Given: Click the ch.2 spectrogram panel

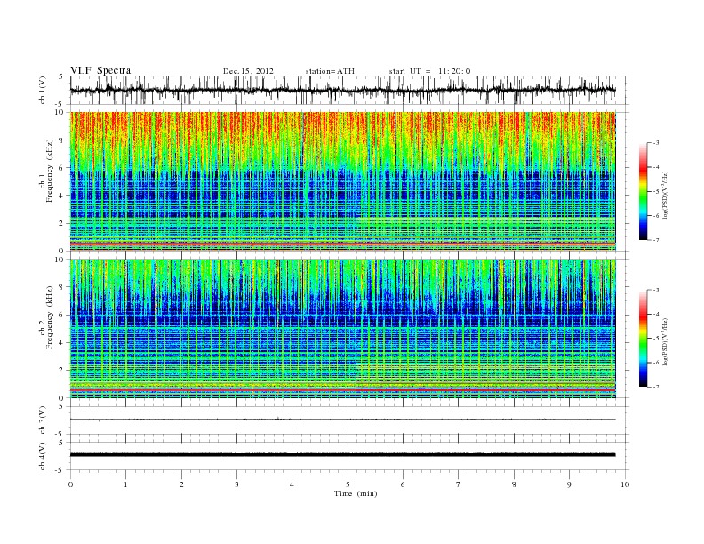Looking at the screenshot, I should 342,329.
